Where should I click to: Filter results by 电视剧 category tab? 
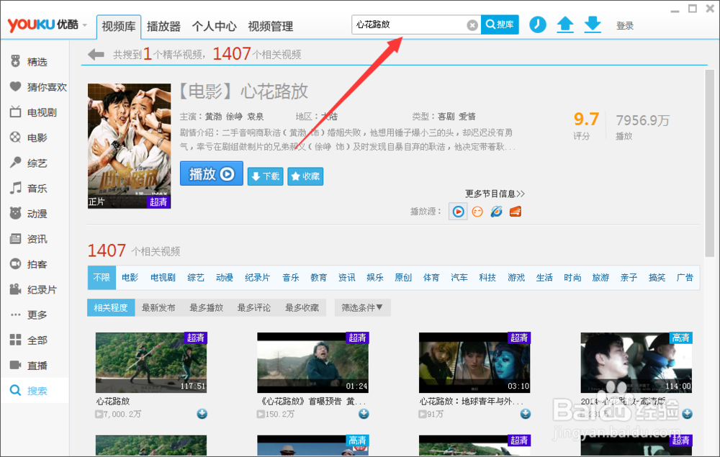[x=163, y=278]
